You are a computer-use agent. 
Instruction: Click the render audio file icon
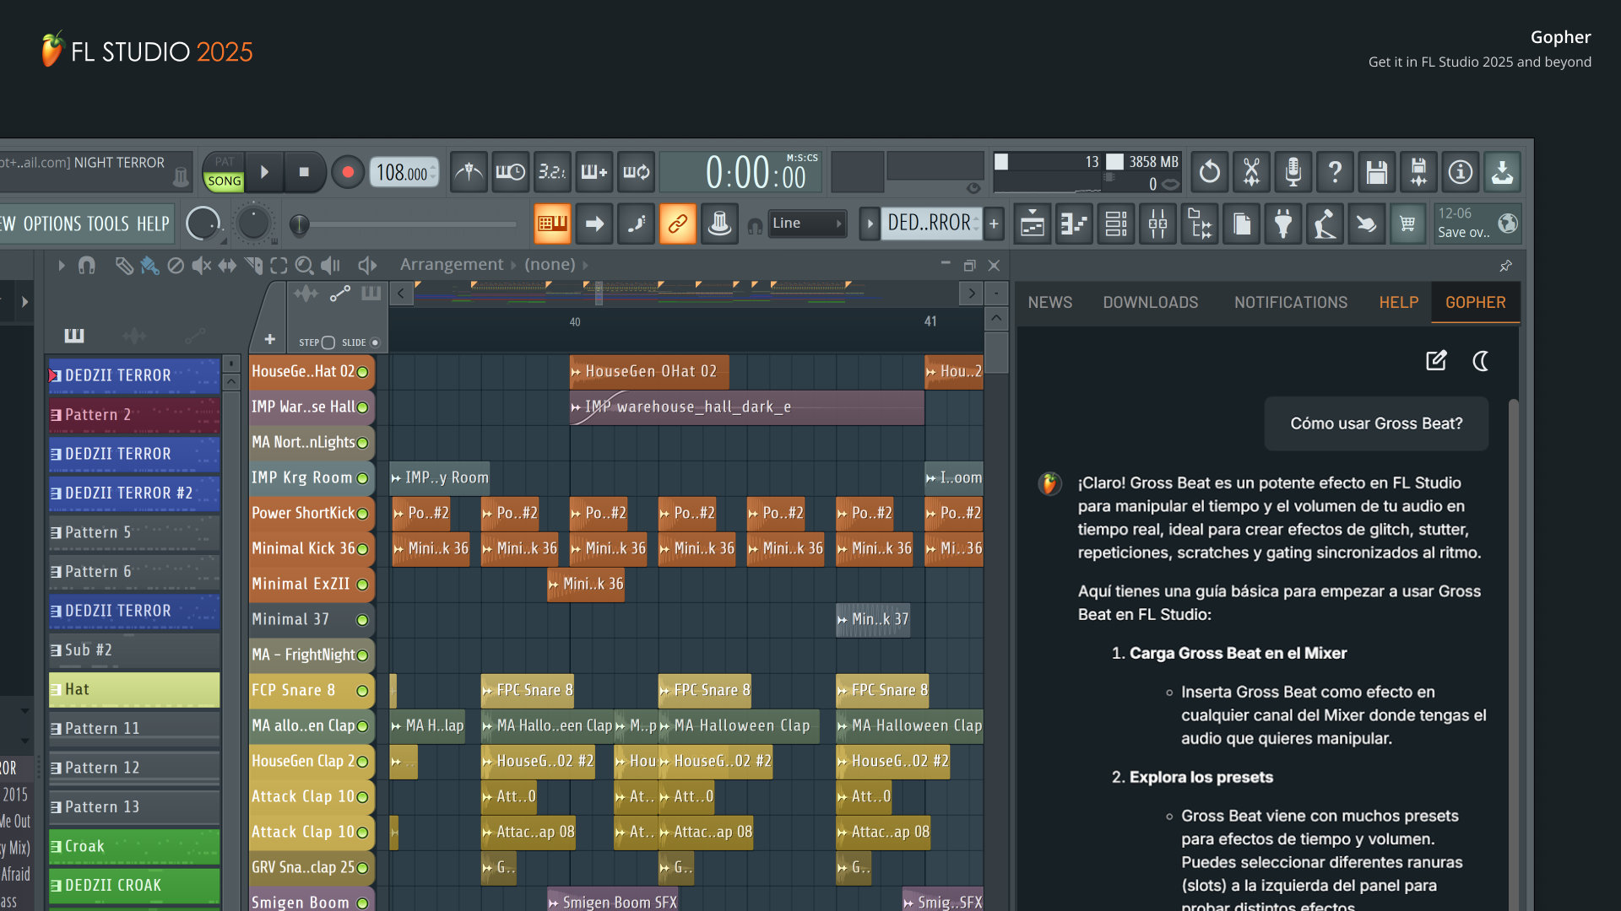(x=1418, y=172)
